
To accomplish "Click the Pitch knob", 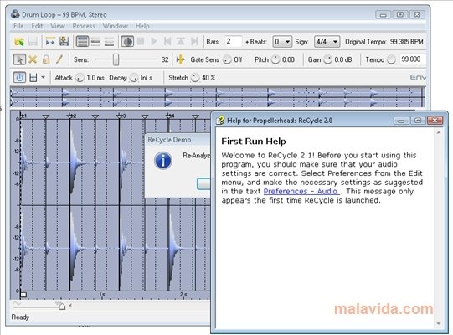I will (275, 59).
